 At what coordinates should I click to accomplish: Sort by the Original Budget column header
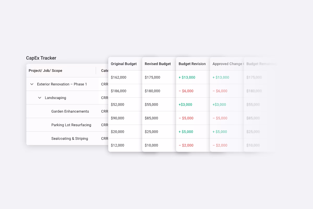124,64
